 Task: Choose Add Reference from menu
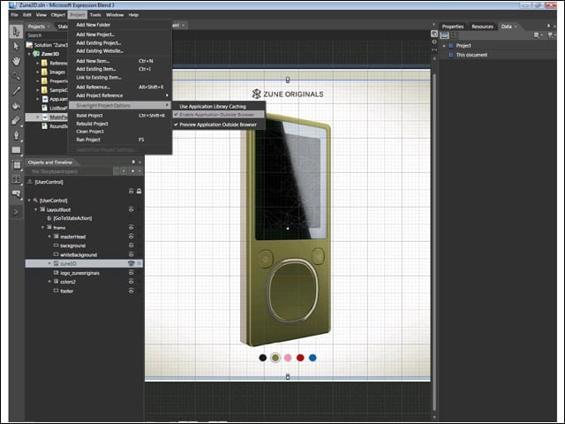[x=120, y=87]
